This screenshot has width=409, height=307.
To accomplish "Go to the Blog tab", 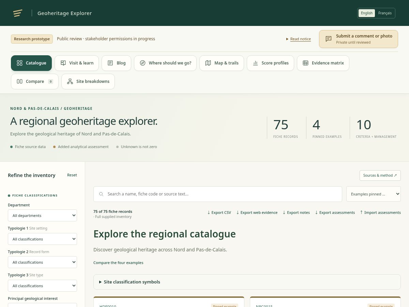I will tap(116, 63).
